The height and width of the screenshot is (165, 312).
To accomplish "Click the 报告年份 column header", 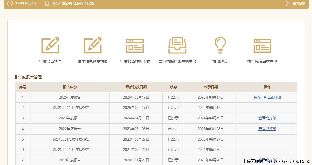I will pos(70,87).
